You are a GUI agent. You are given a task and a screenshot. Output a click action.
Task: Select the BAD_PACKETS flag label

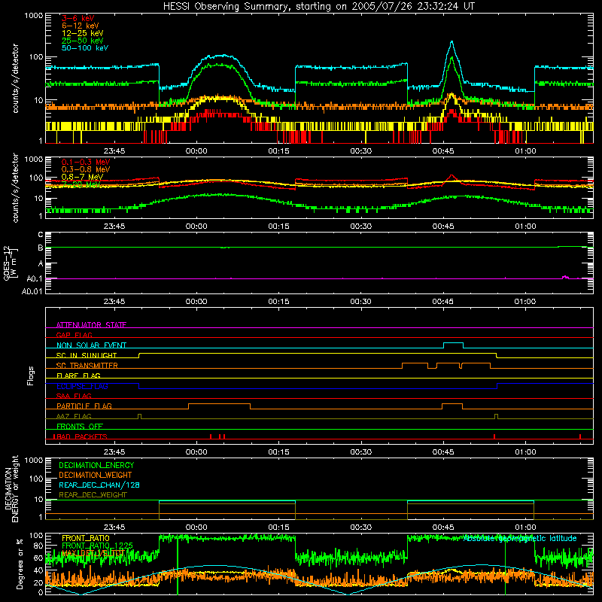point(81,436)
